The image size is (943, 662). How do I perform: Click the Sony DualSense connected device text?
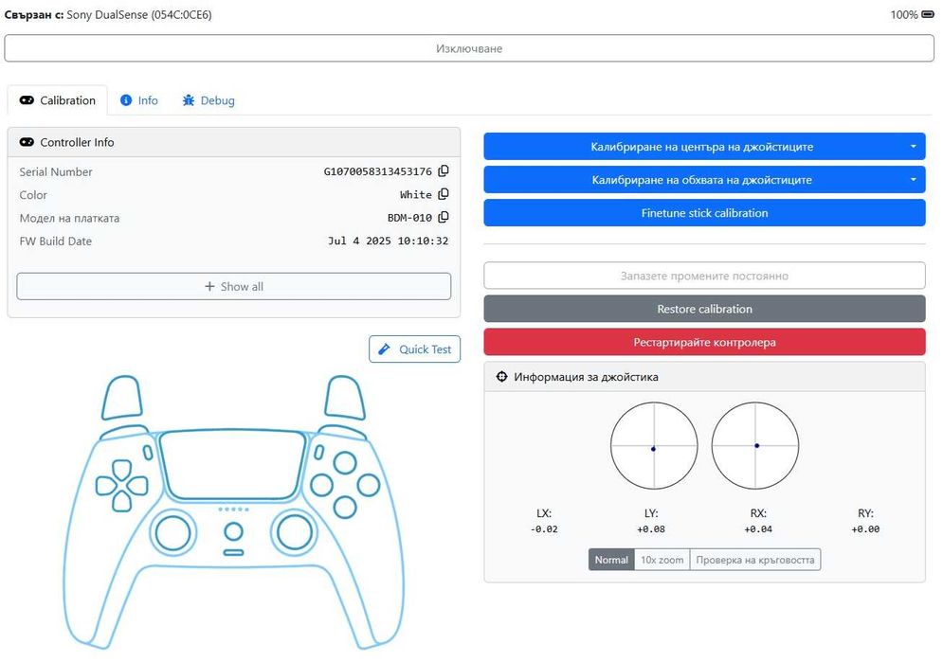point(139,14)
